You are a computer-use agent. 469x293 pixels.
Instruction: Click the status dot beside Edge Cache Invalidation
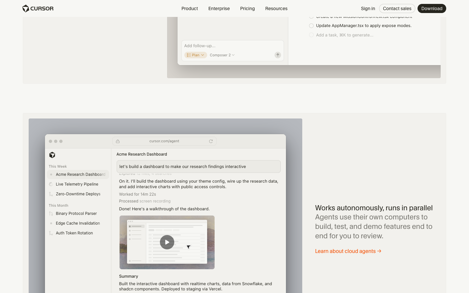point(51,223)
